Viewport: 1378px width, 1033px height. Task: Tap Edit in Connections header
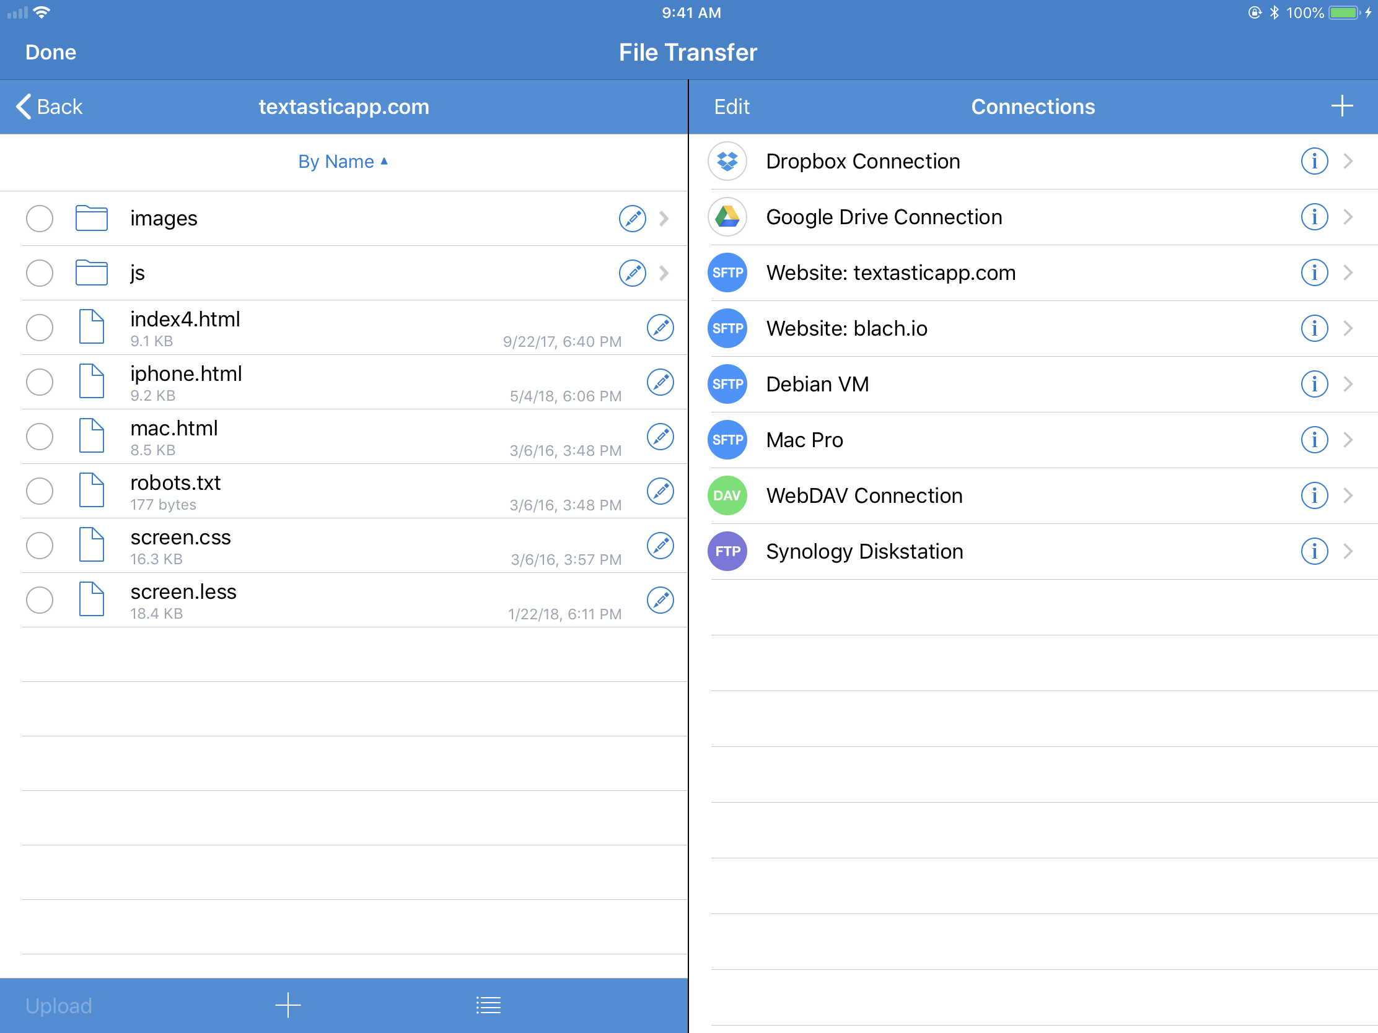pyautogui.click(x=731, y=107)
